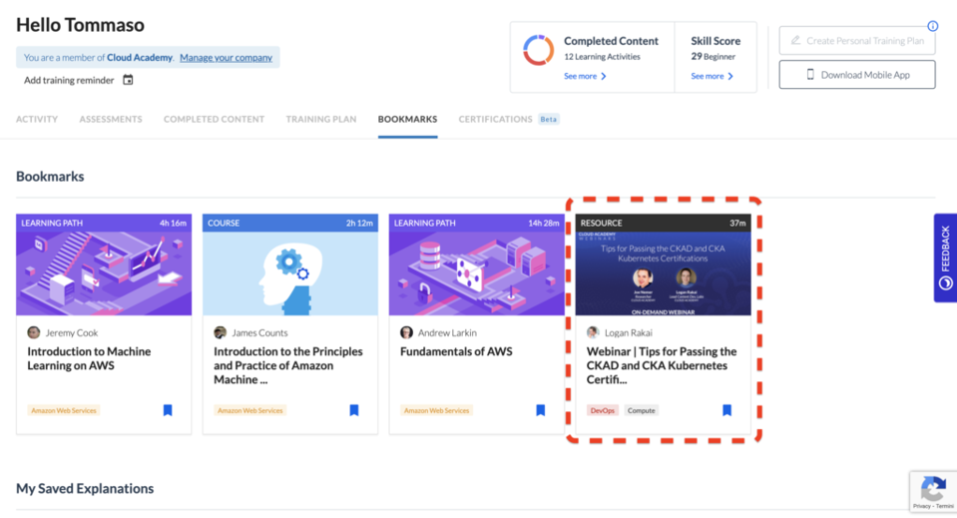
Task: Toggle bookmark on Principles of Amazon Machine card
Action: click(x=354, y=410)
